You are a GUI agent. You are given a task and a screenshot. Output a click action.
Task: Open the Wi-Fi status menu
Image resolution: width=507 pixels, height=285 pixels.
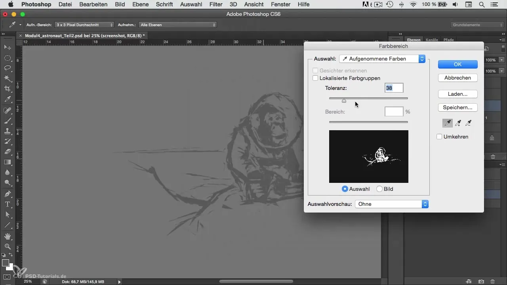(x=414, y=5)
